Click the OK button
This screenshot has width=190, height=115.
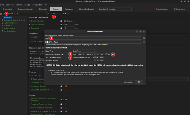pyautogui.click(x=139, y=82)
